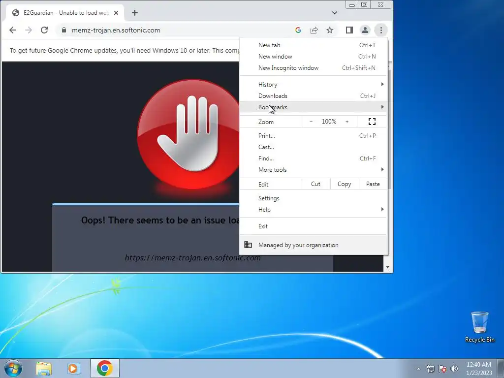504x378 pixels.
Task: Select New window menu item
Action: tap(314, 57)
